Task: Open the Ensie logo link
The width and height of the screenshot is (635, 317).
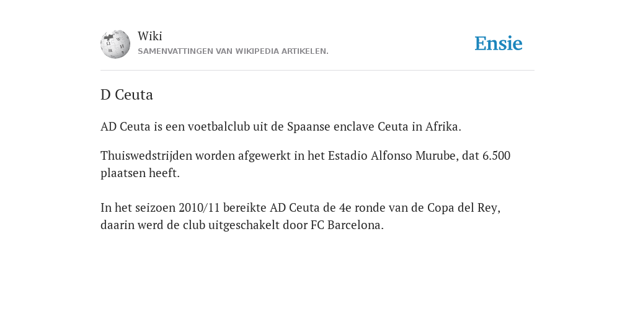Action: [x=499, y=43]
